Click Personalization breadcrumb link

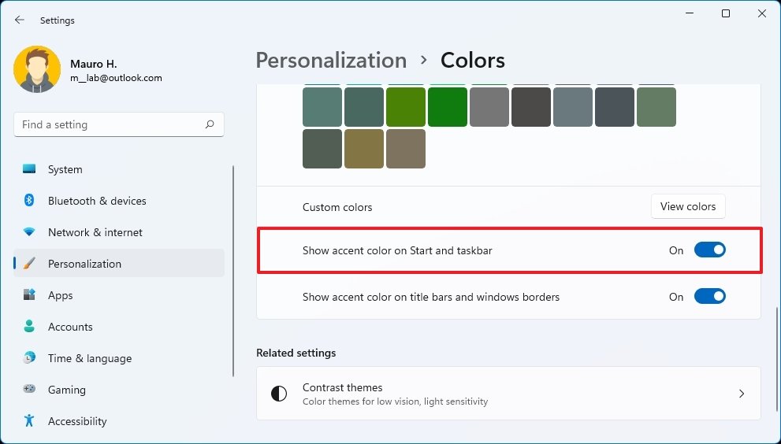(x=331, y=61)
